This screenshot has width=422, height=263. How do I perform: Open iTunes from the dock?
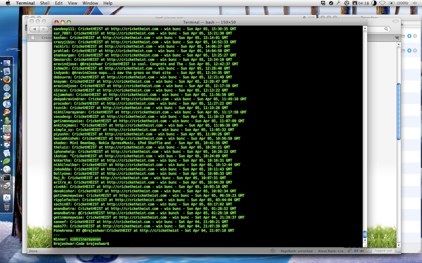click(7, 104)
